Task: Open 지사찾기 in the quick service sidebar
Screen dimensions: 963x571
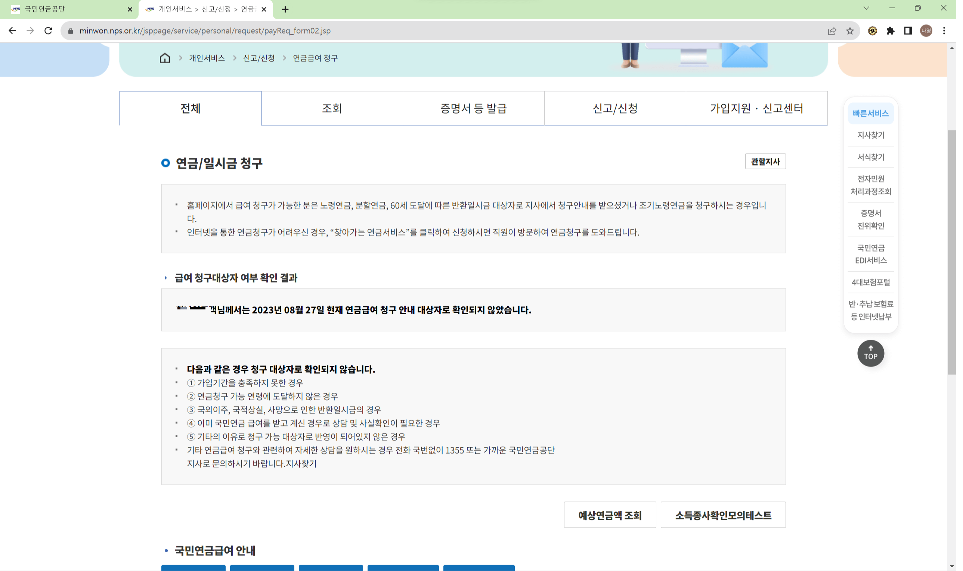Action: [871, 135]
